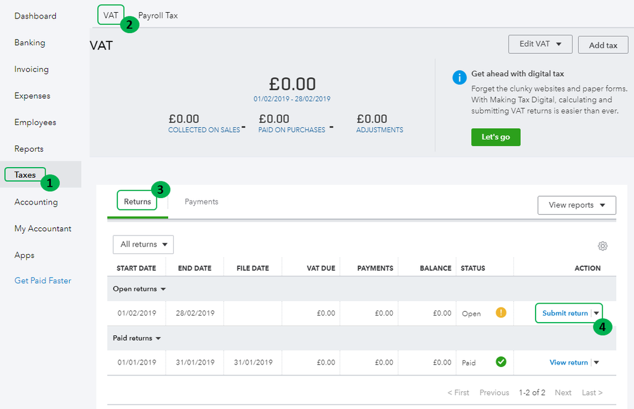Open dropdown arrow beside View return
Viewport: 634px width, 409px height.
(x=597, y=363)
